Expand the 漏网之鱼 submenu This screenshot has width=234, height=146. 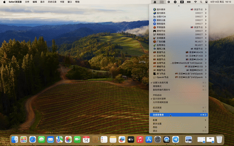coord(179,49)
